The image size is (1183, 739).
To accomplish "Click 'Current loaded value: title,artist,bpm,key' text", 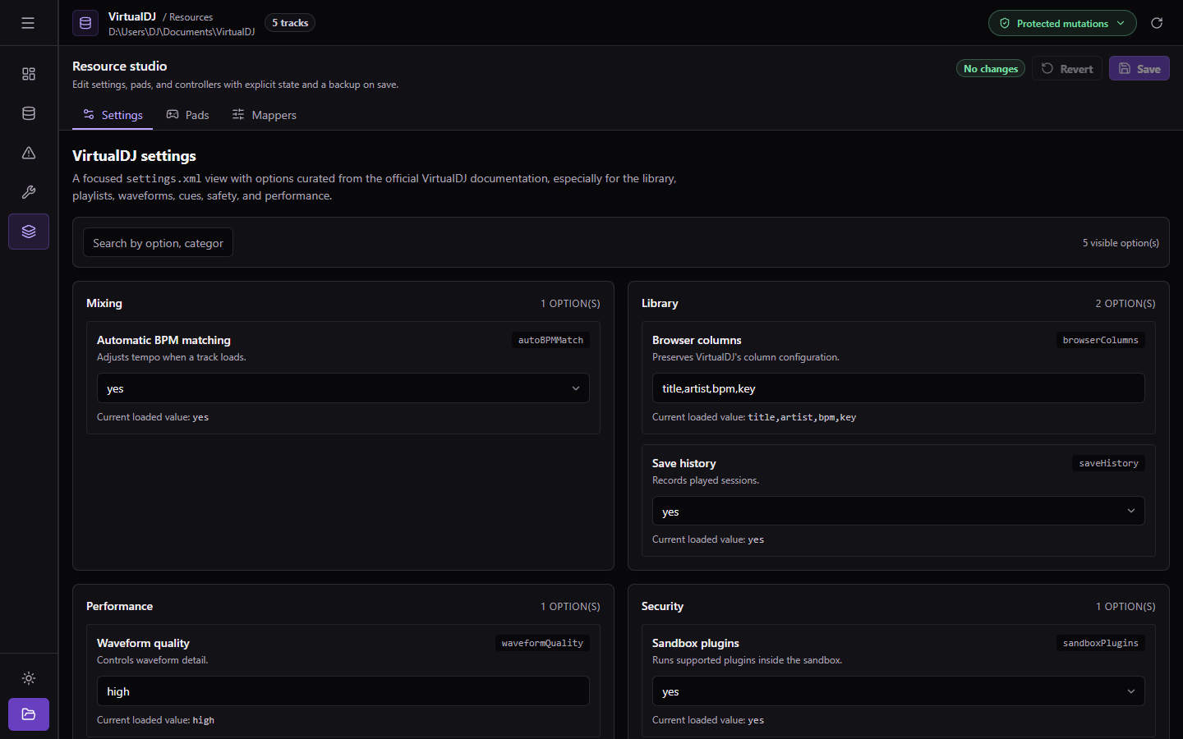I will pyautogui.click(x=754, y=417).
